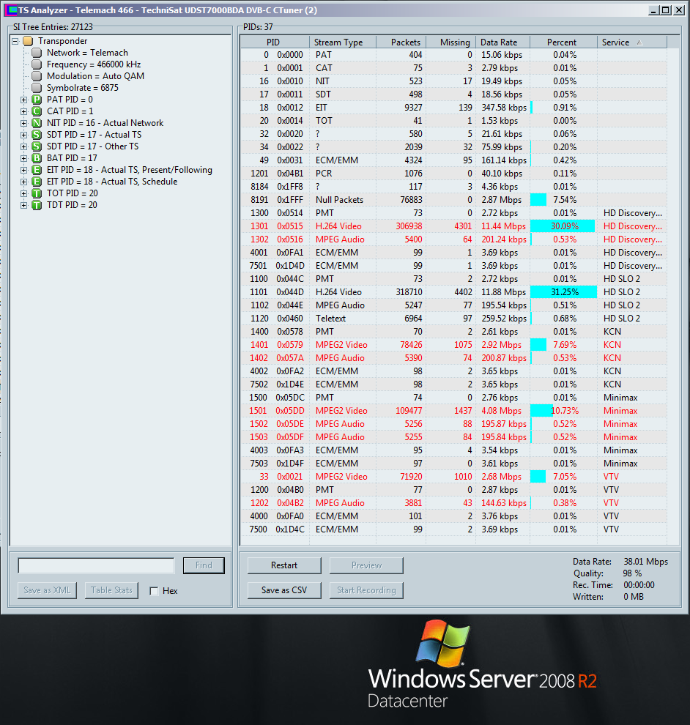Viewport: 690px width, 725px height.
Task: Select the MPEG Audio row PID 1503
Action: click(453, 437)
